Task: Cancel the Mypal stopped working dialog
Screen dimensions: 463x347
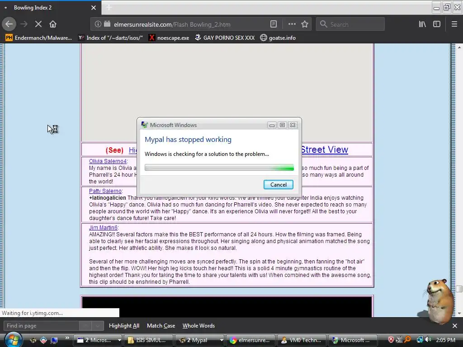Action: pyautogui.click(x=279, y=185)
